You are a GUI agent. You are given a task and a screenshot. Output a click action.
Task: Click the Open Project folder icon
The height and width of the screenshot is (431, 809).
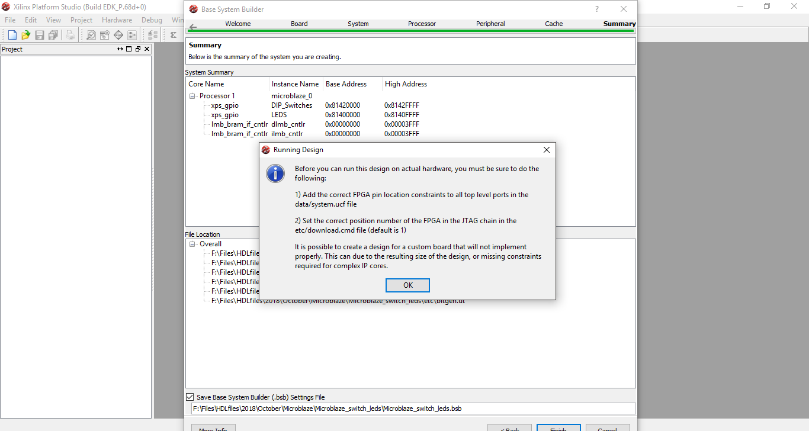point(25,35)
